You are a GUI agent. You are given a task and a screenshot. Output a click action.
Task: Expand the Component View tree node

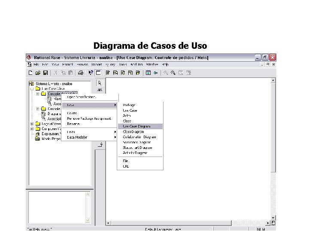click(32, 129)
